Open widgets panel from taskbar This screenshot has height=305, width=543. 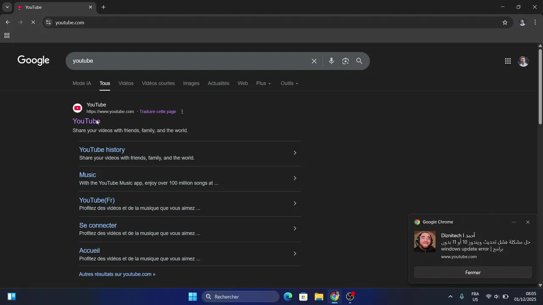pos(12,297)
